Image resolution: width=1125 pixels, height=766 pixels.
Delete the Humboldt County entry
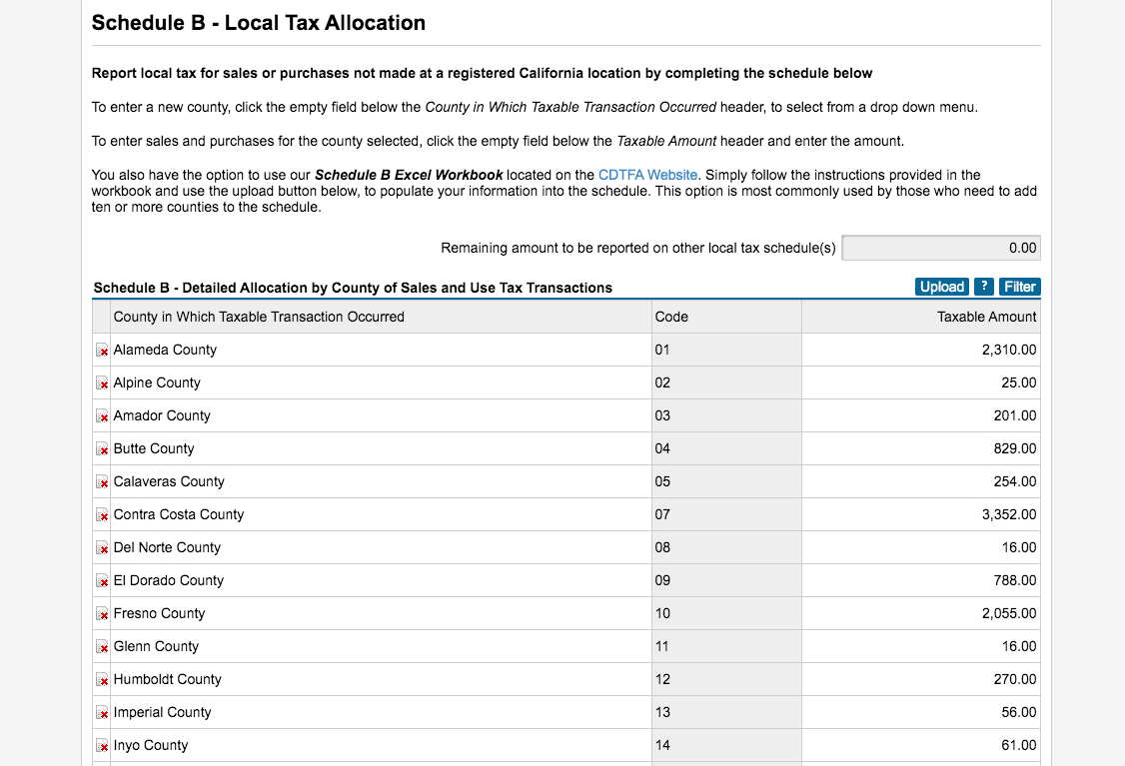coord(102,680)
